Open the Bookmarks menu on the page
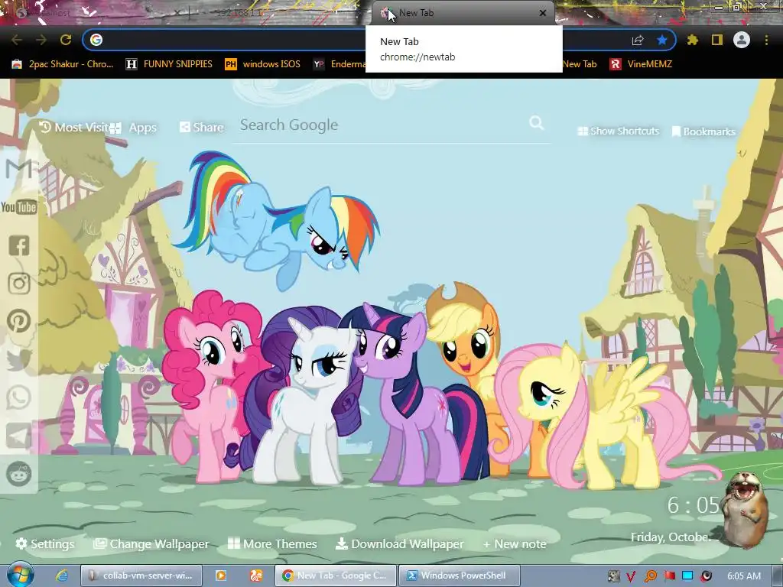The height and width of the screenshot is (587, 783). pos(703,131)
